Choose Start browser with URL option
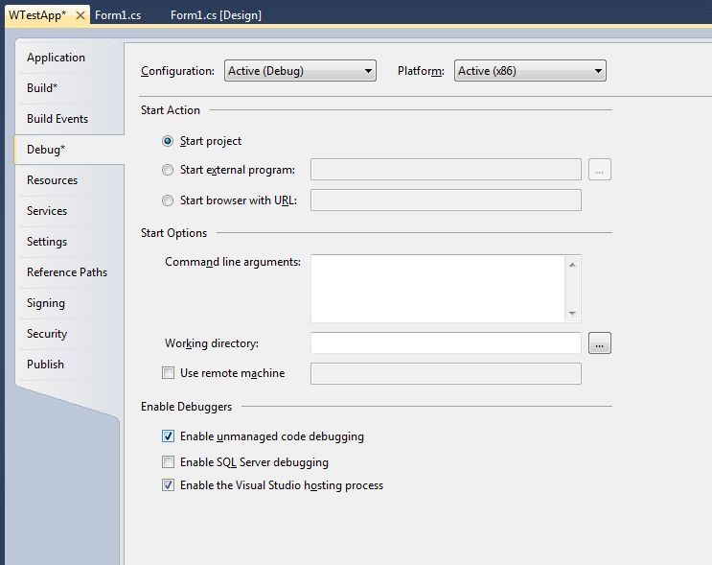Viewport: 712px width, 565px height. [168, 200]
